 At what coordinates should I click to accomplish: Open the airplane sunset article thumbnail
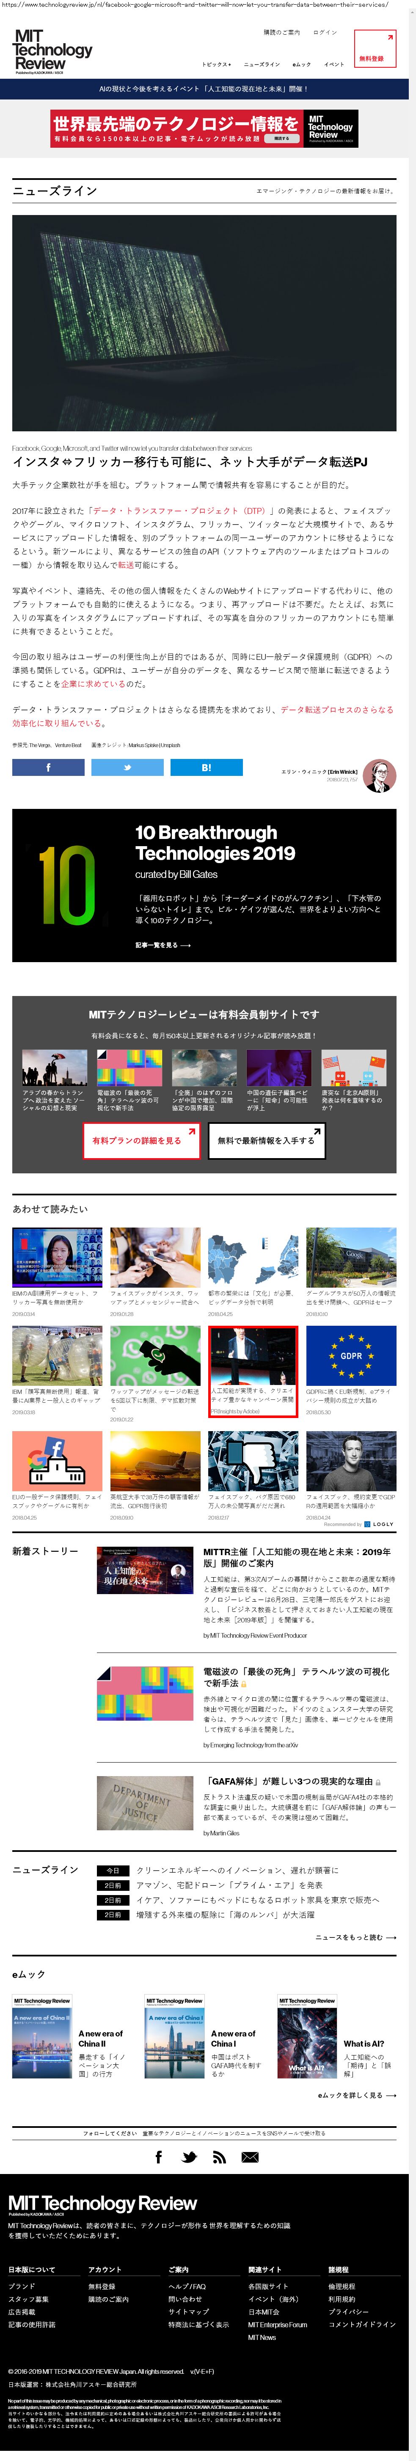coord(154,1461)
